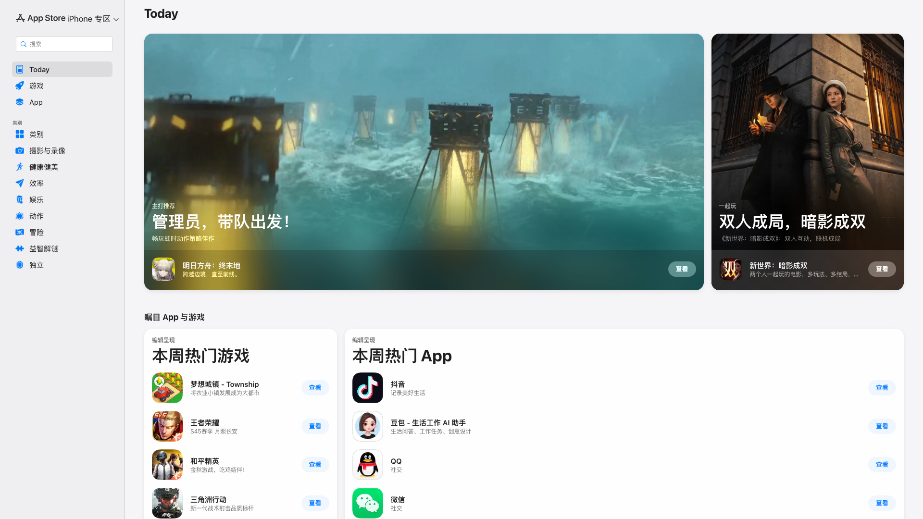923x519 pixels.
Task: Click the 梦想城镇 Township app icon
Action: click(167, 388)
